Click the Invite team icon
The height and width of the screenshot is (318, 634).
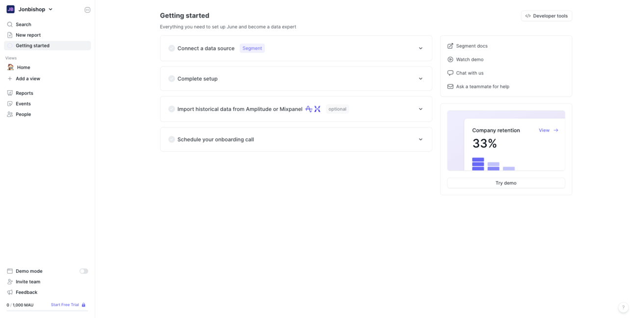pyautogui.click(x=10, y=282)
